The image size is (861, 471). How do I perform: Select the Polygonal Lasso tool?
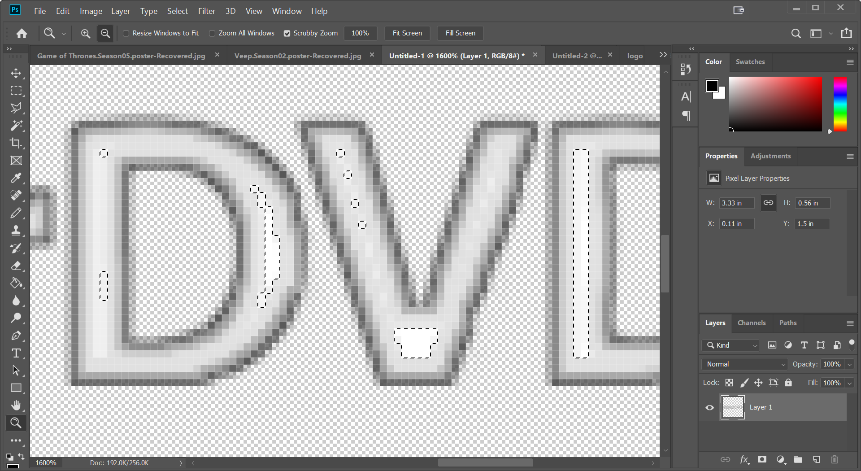[16, 108]
